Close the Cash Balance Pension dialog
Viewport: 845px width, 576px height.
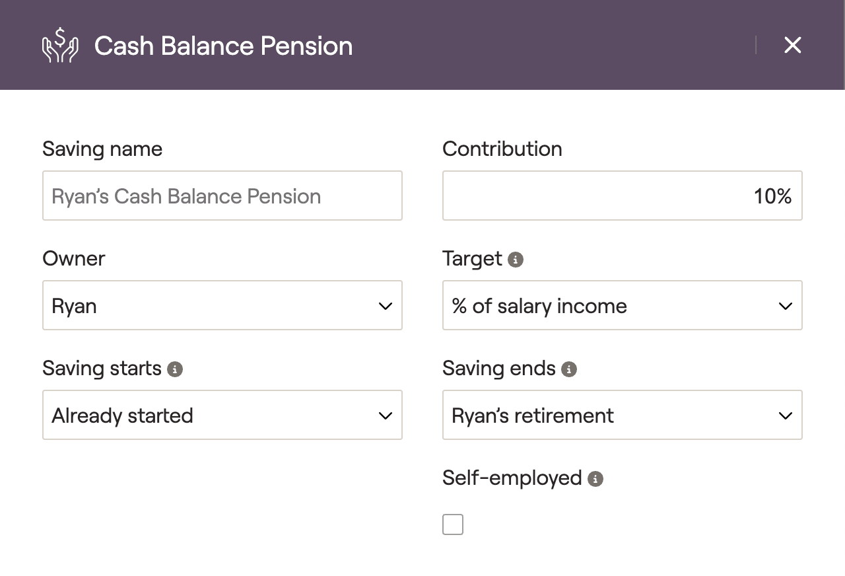click(x=792, y=45)
